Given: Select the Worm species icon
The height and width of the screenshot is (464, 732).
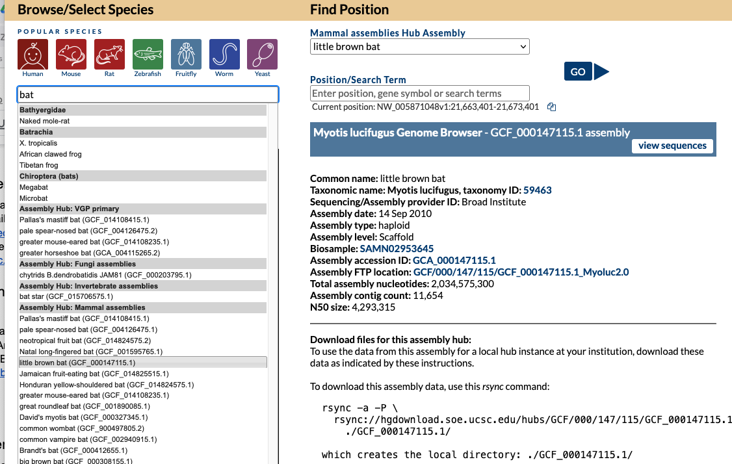Looking at the screenshot, I should pyautogui.click(x=224, y=55).
